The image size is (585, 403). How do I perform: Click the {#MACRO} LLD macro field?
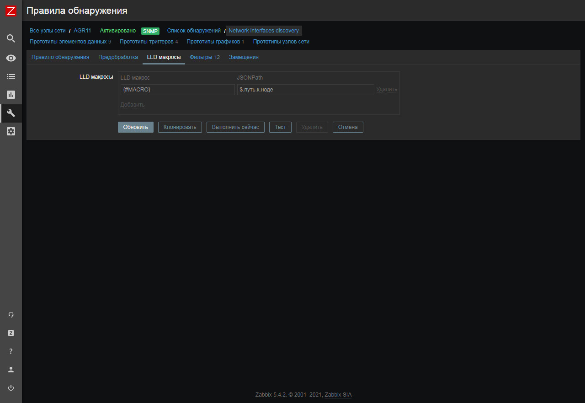pyautogui.click(x=177, y=90)
